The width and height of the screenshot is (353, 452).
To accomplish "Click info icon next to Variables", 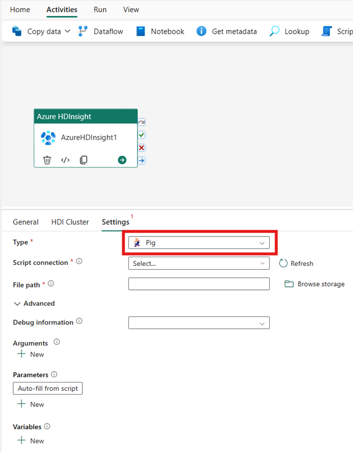I will point(47,427).
